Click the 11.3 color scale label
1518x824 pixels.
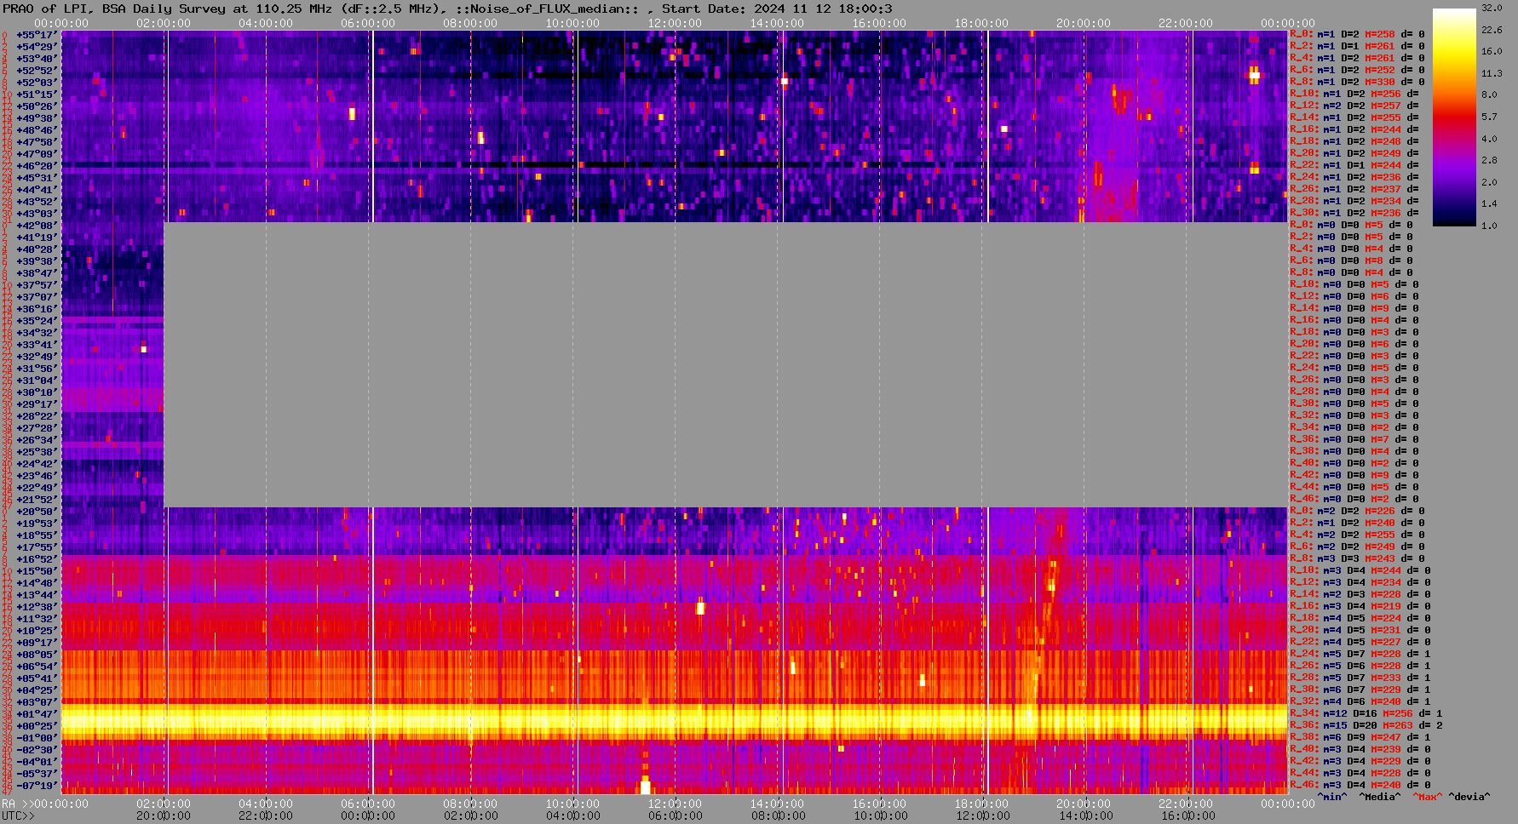[1492, 73]
